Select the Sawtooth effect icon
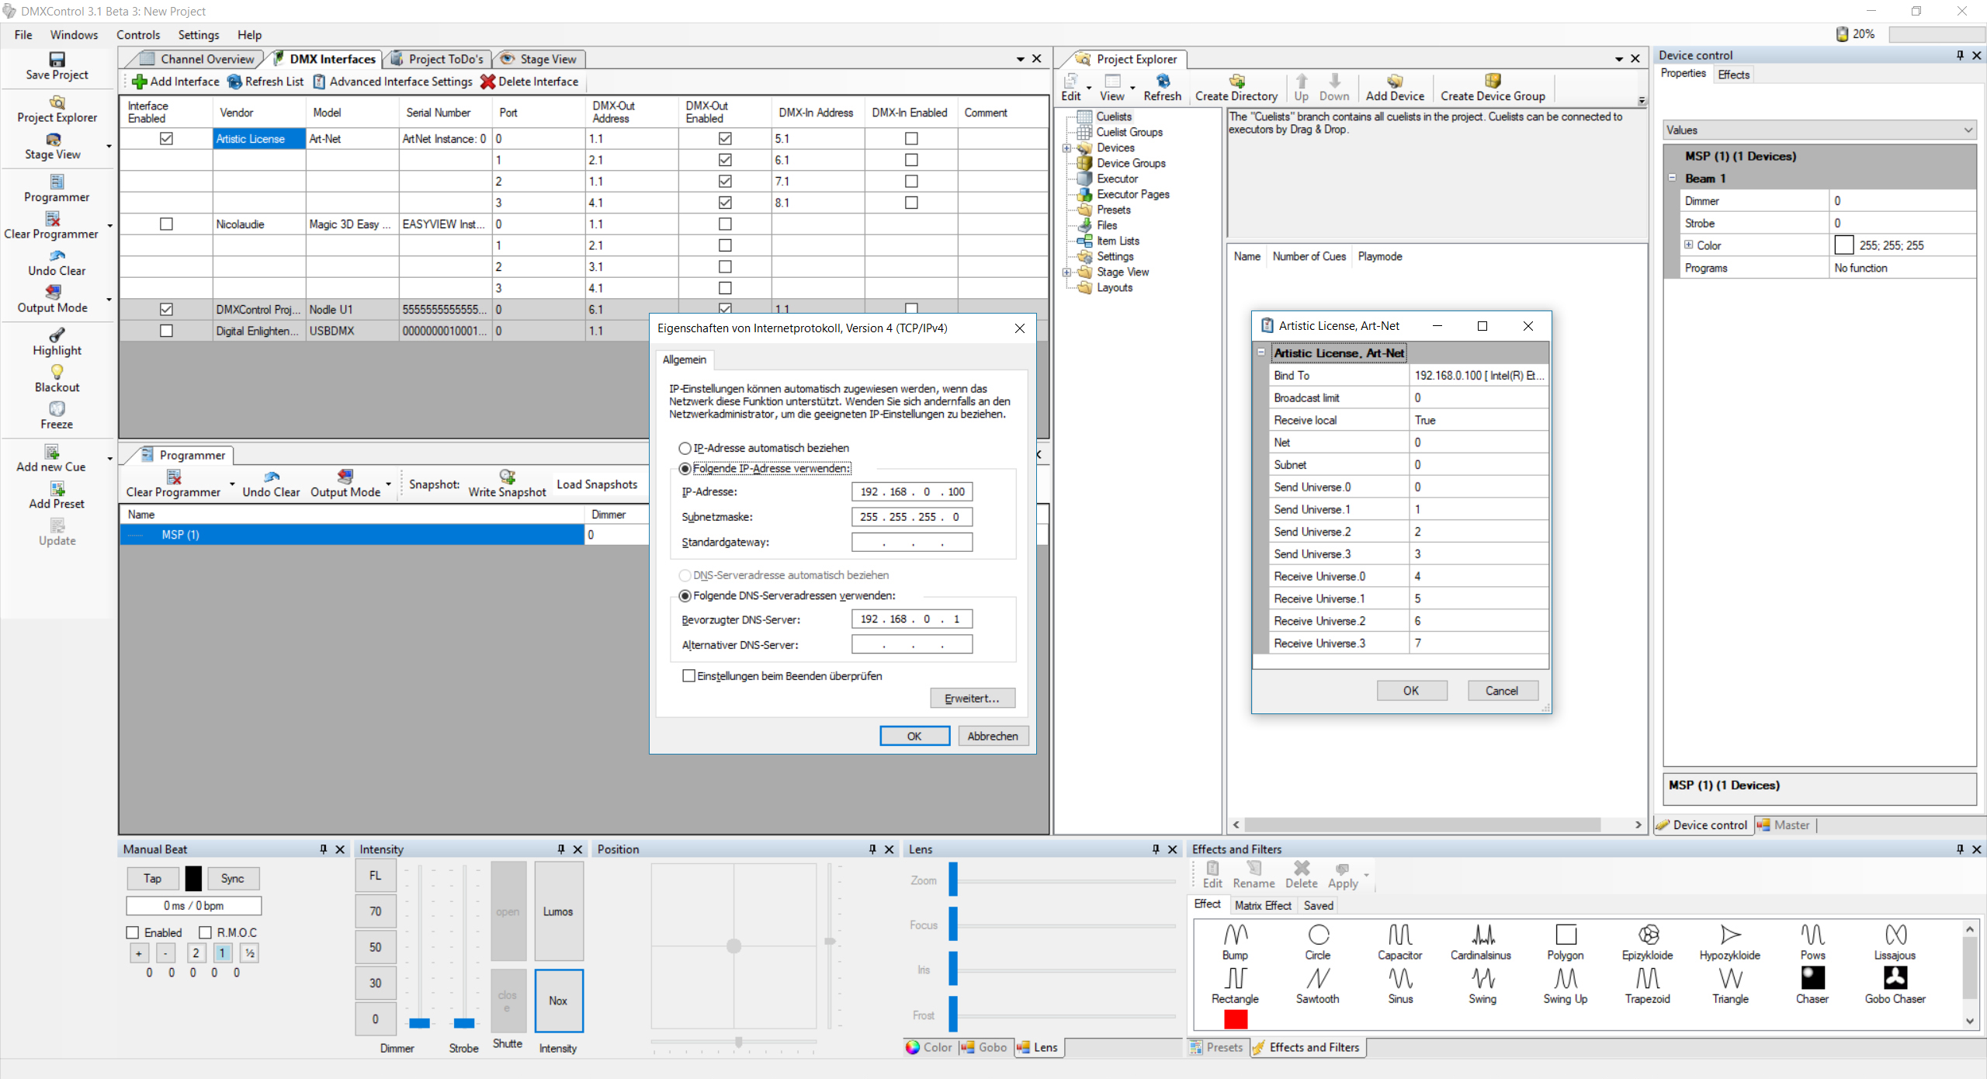This screenshot has height=1079, width=1987. coord(1317,978)
